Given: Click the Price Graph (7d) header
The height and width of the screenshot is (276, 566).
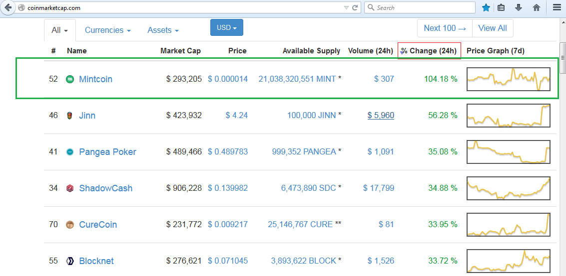Looking at the screenshot, I should pyautogui.click(x=495, y=51).
